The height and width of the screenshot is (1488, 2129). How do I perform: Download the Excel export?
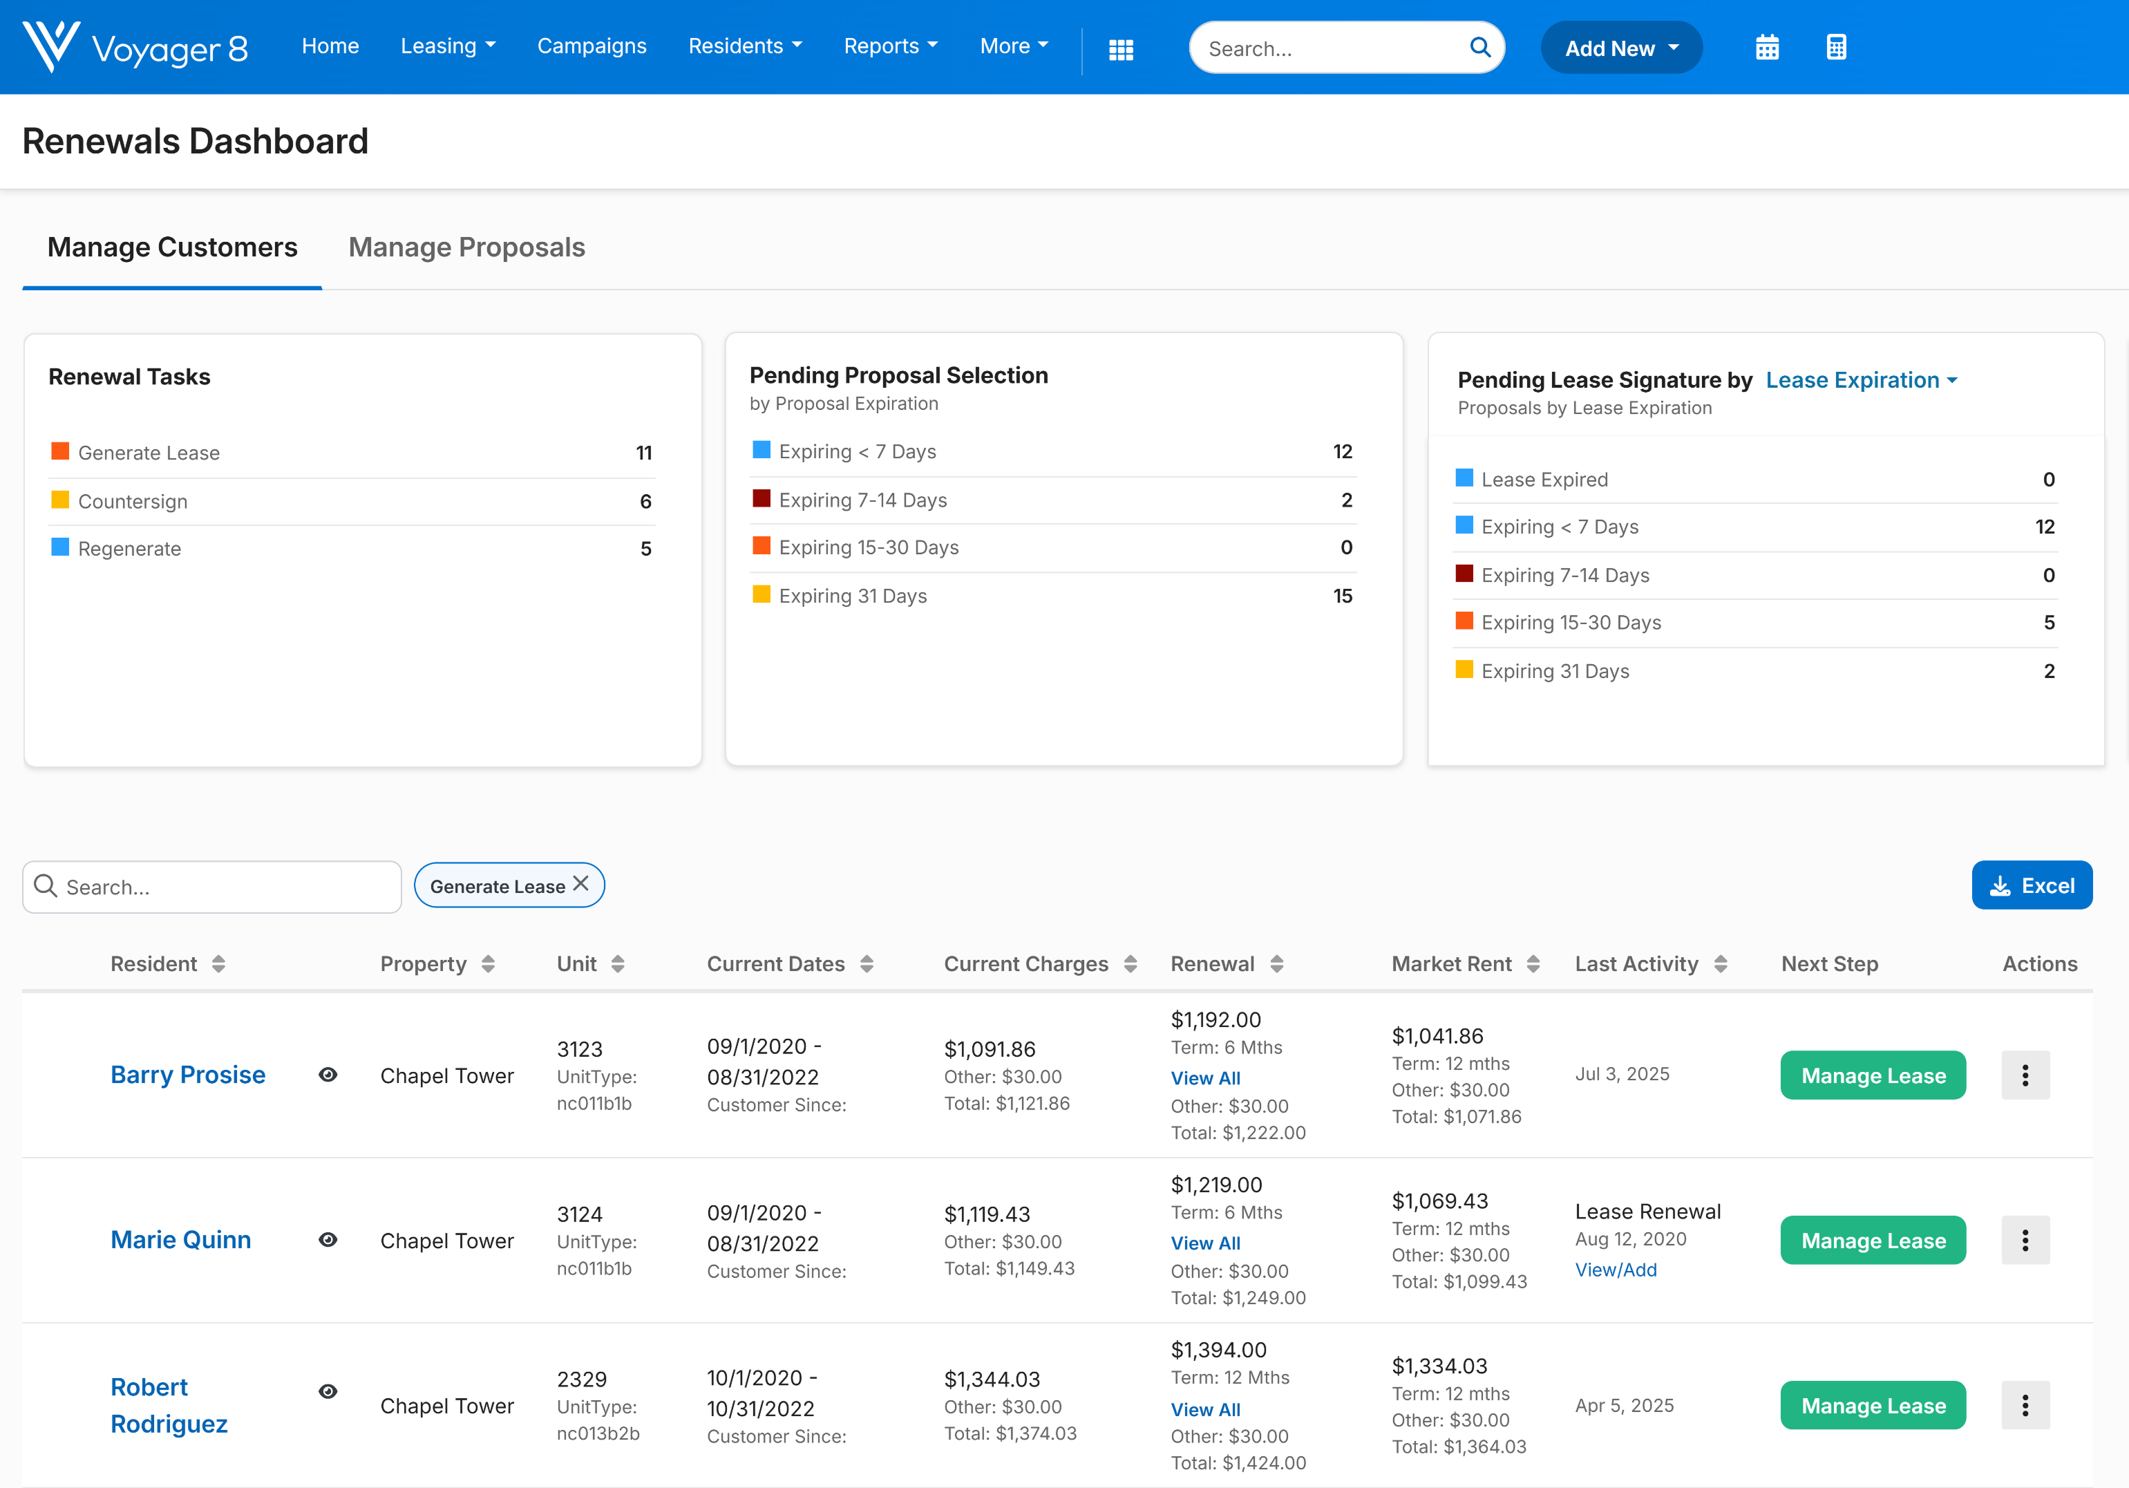pyautogui.click(x=2032, y=886)
